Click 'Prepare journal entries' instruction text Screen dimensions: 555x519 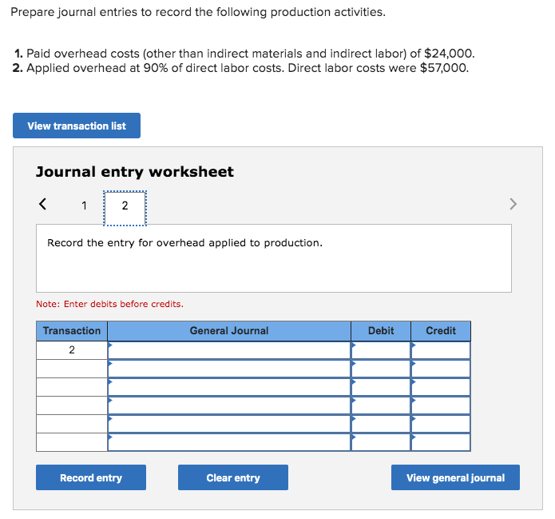point(198,12)
